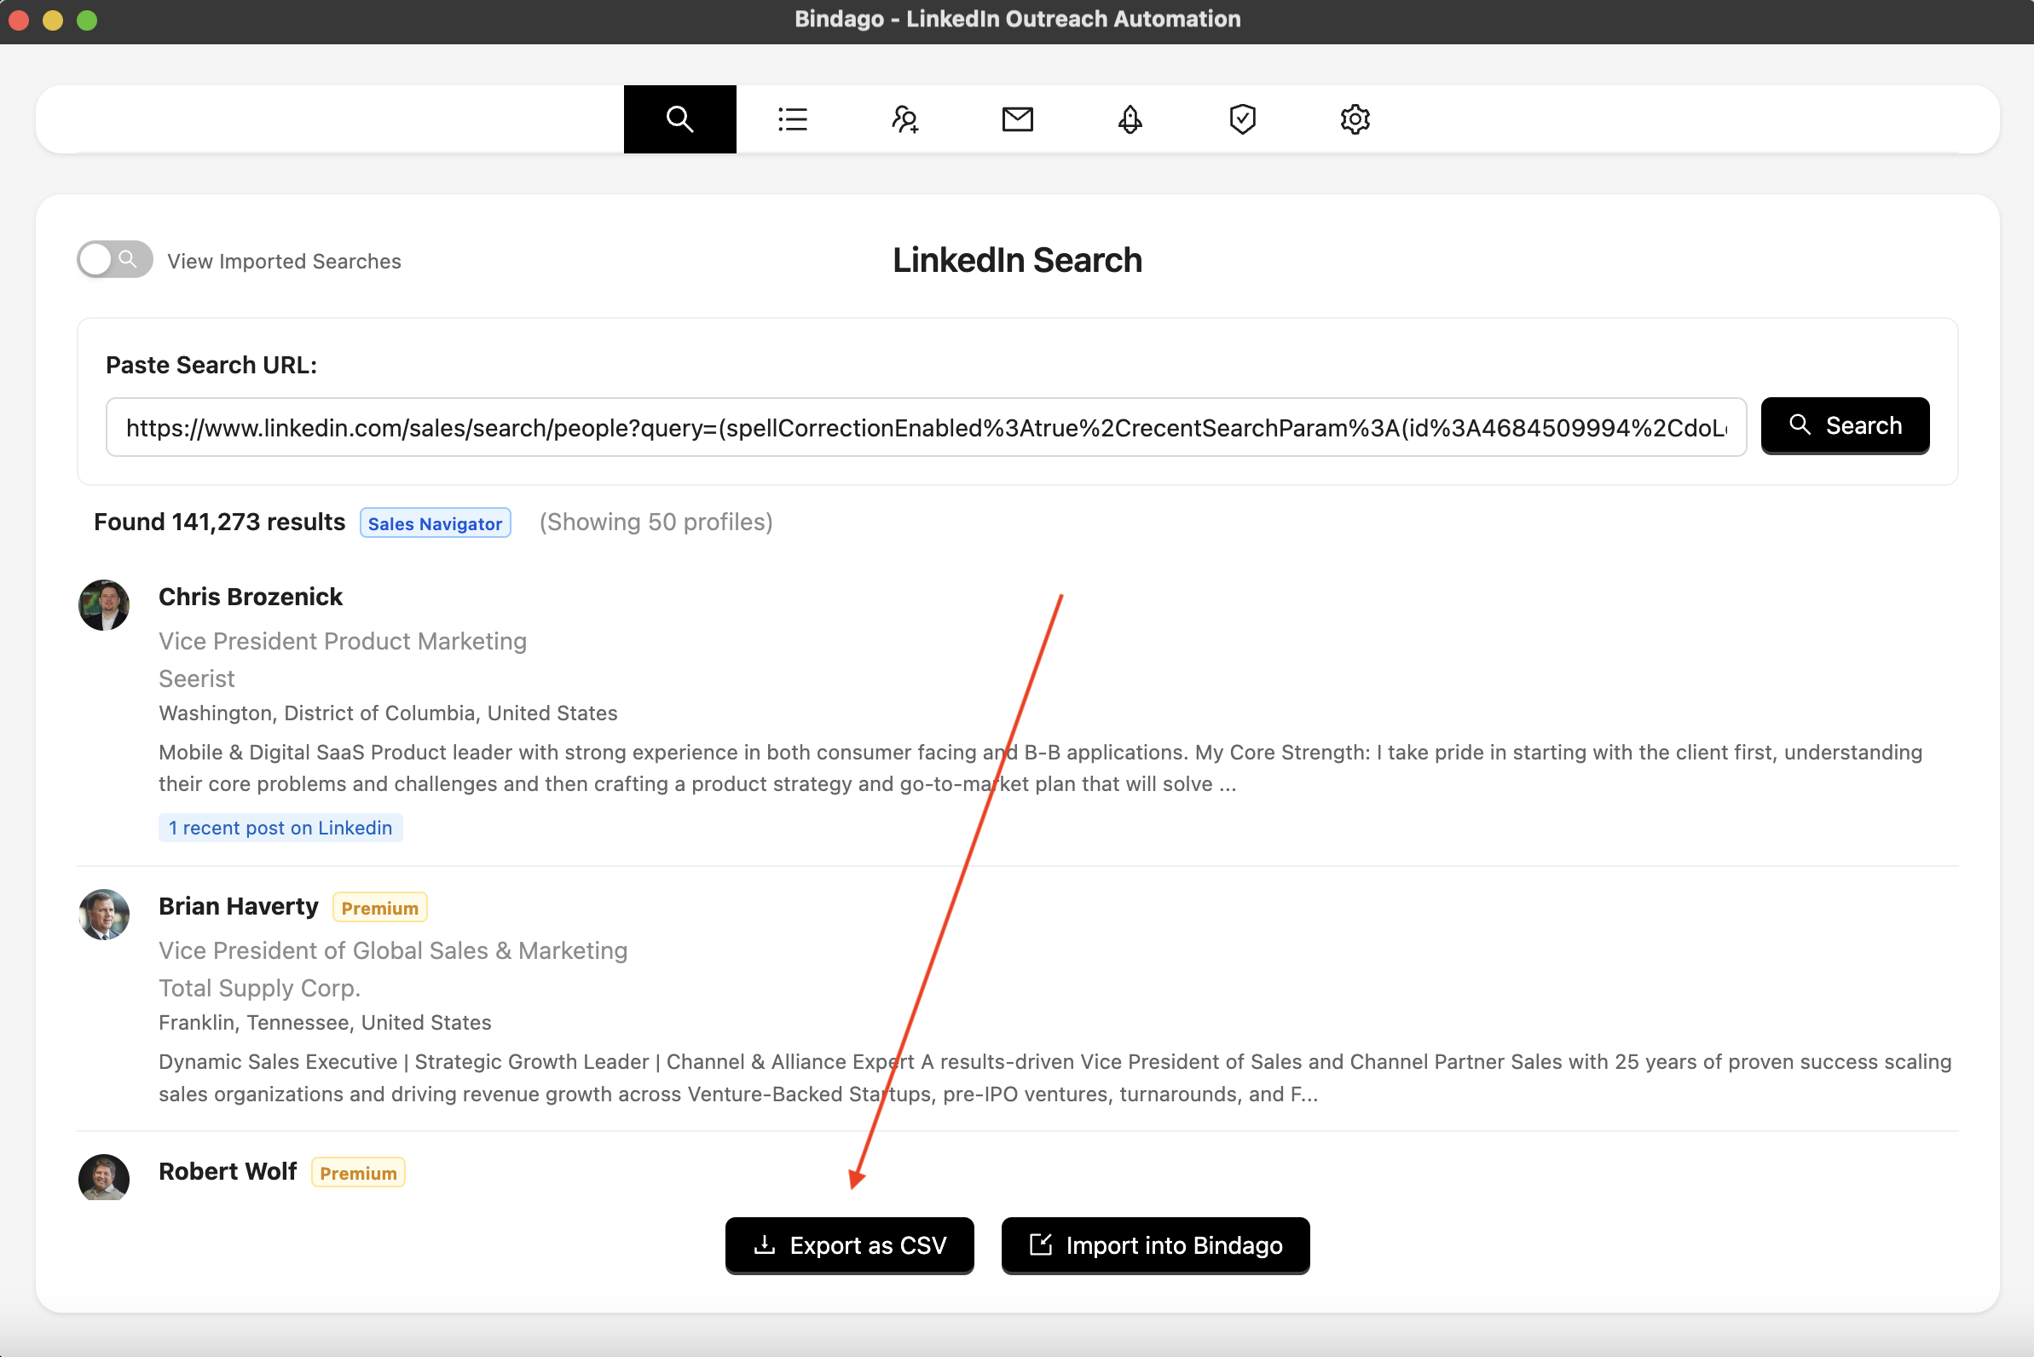Open the notifications bell tab

point(1130,118)
